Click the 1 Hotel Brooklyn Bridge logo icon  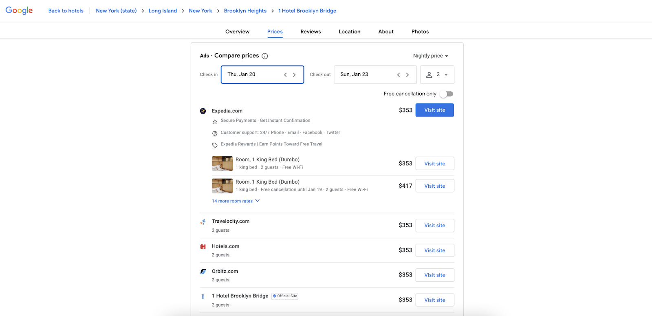click(203, 296)
